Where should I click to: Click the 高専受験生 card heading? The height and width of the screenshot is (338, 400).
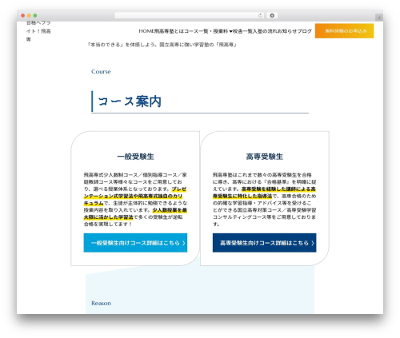point(264,157)
